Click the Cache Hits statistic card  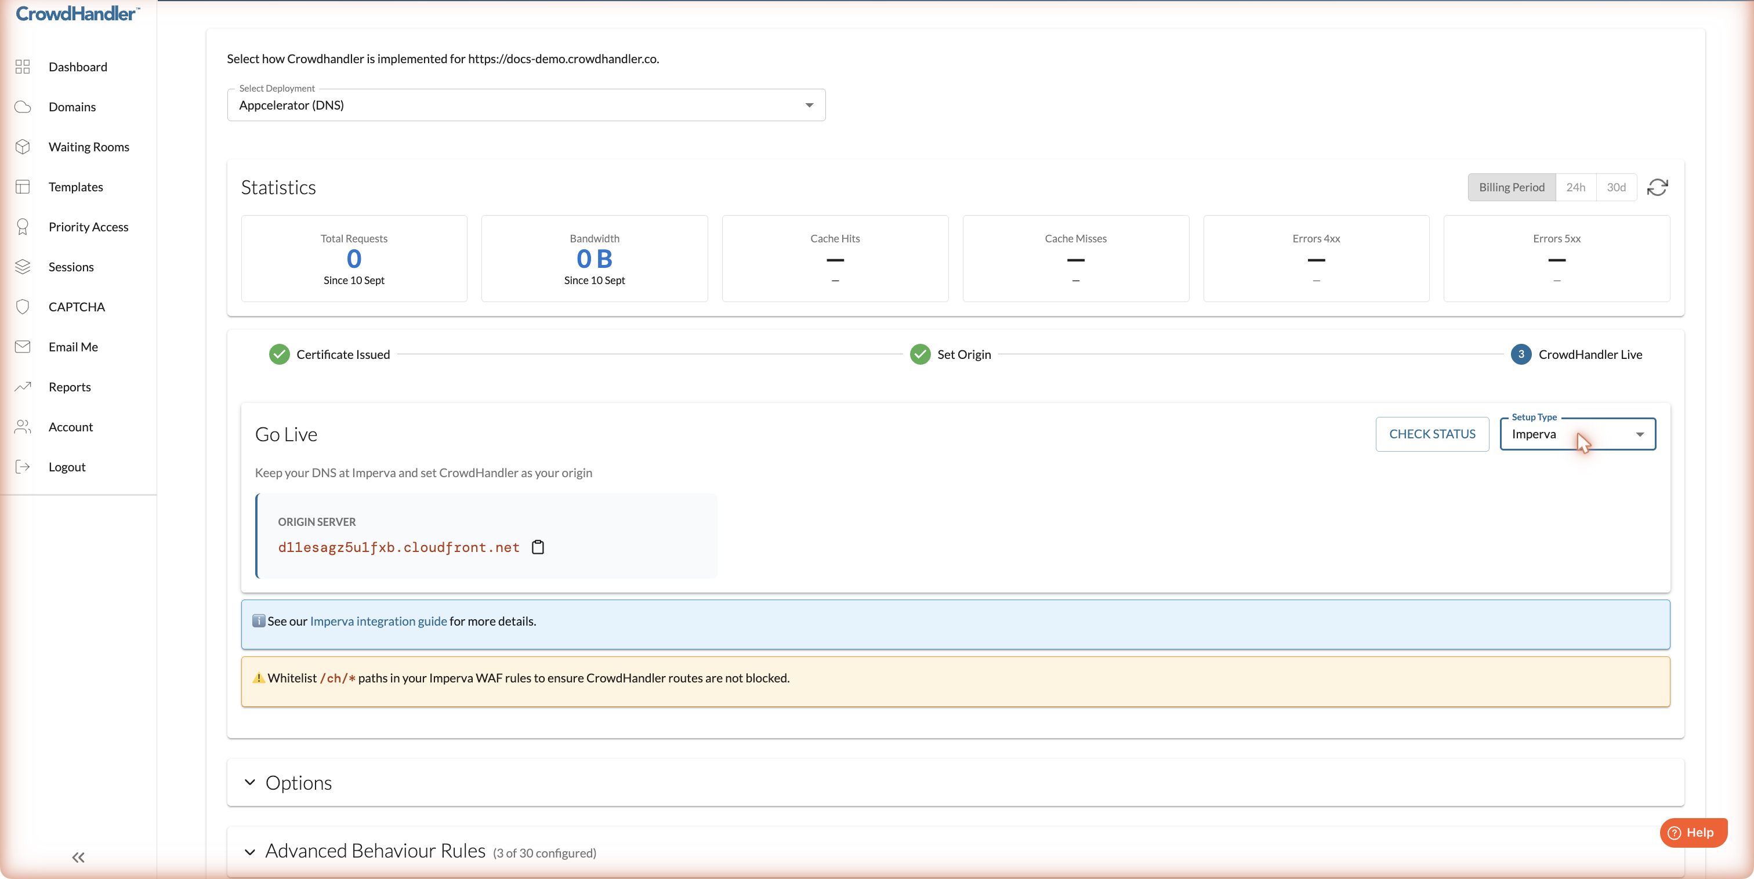point(835,259)
